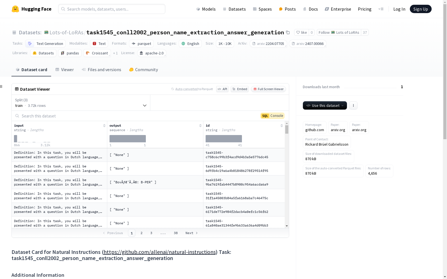Sort the input column
The height and width of the screenshot is (279, 447).
104,126
